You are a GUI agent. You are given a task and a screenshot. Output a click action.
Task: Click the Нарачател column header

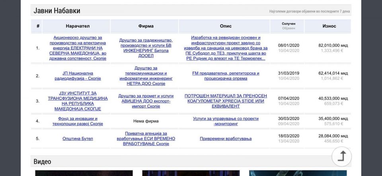(78, 26)
